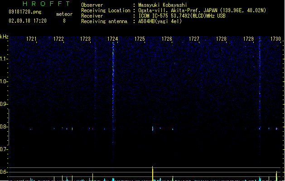
Task: Click the 1730 time marker
Action: [x=276, y=39]
